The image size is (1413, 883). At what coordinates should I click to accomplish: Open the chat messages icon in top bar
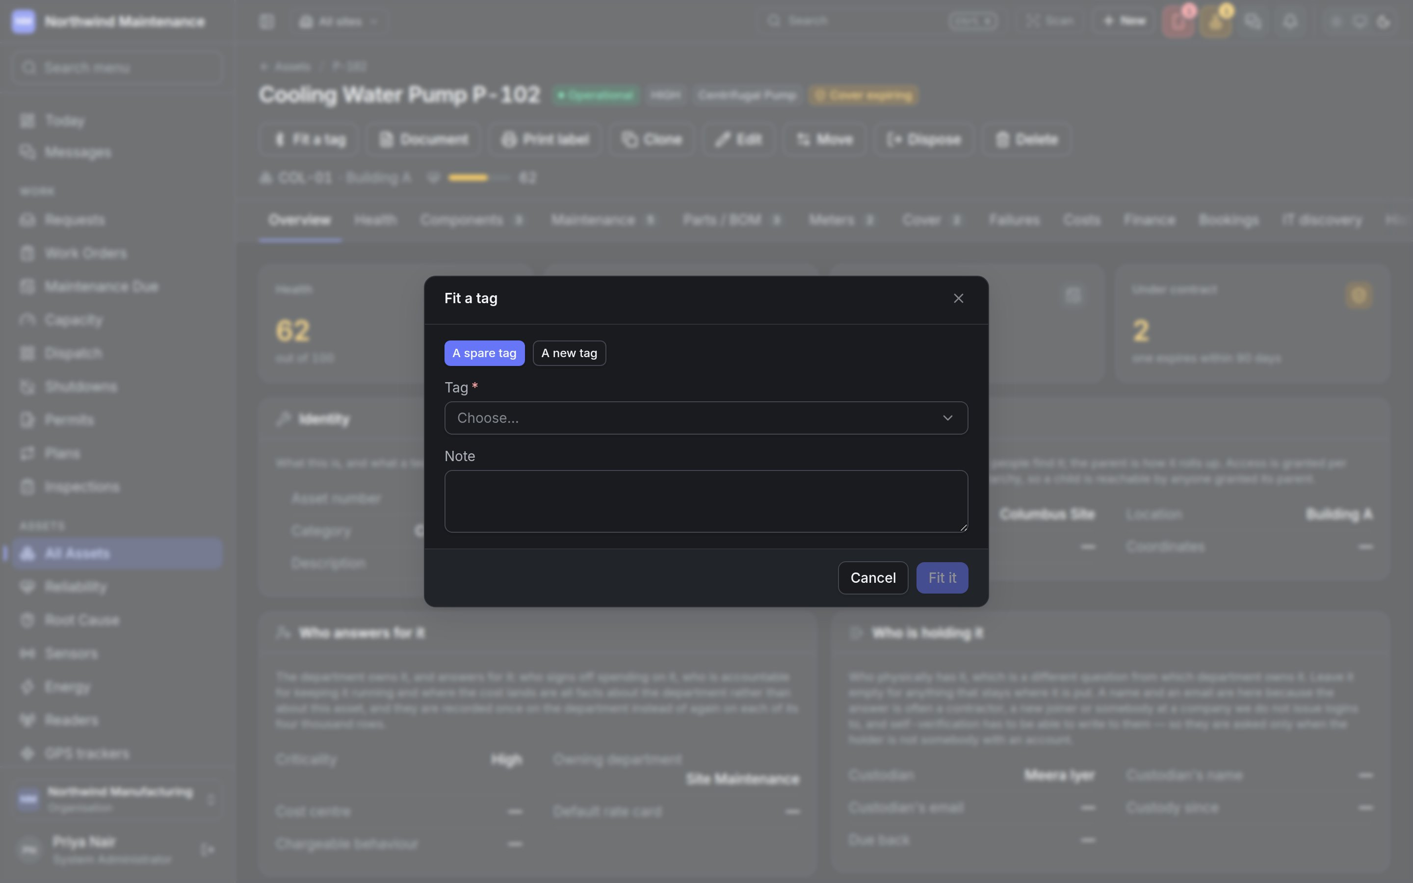click(1253, 22)
